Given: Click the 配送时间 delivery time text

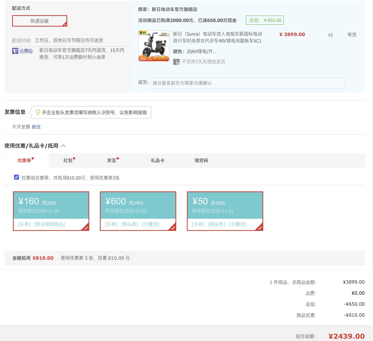Looking at the screenshot, I should point(58,40).
